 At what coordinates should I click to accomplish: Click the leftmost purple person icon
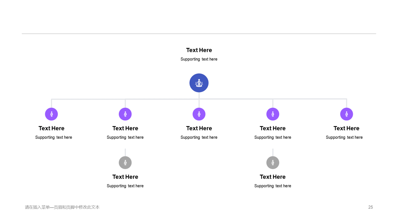click(x=51, y=114)
